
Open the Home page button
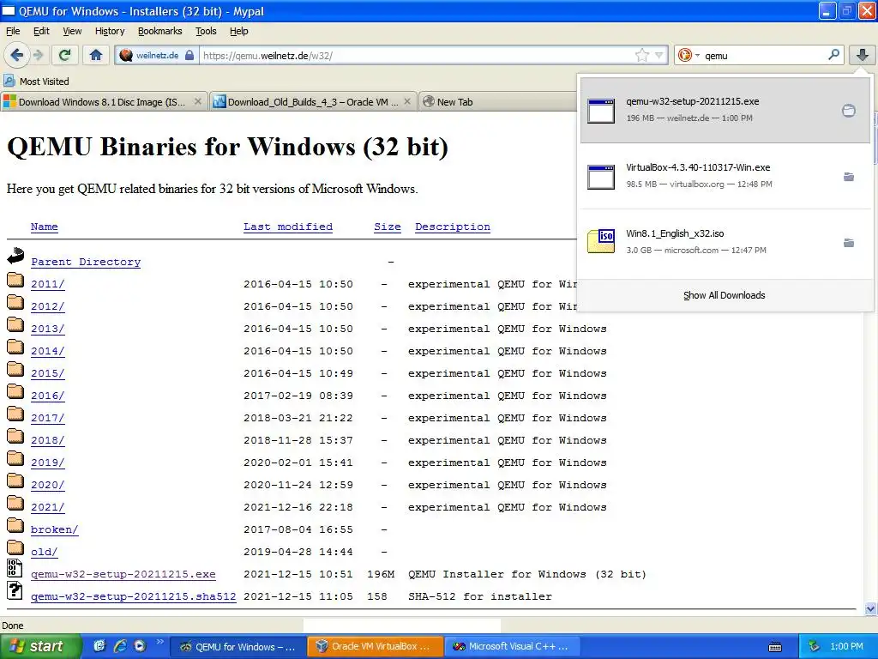point(96,55)
